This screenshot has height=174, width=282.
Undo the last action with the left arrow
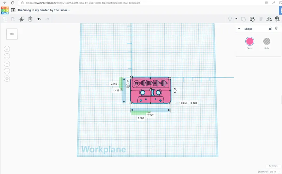tap(39, 19)
